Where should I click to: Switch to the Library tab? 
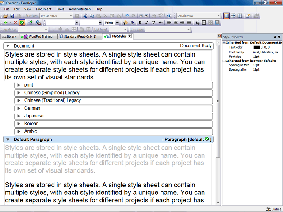tap(9, 37)
